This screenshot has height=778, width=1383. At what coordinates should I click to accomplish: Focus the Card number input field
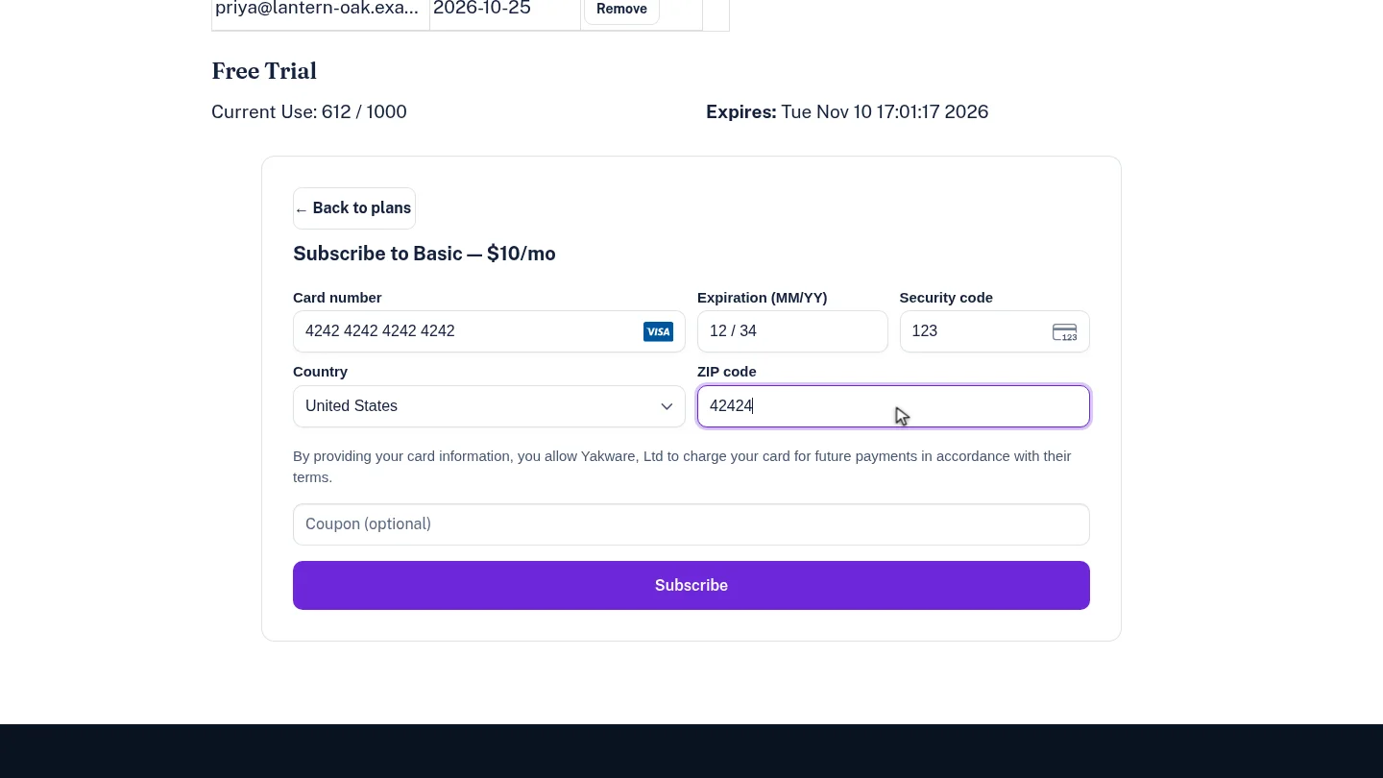tap(489, 331)
